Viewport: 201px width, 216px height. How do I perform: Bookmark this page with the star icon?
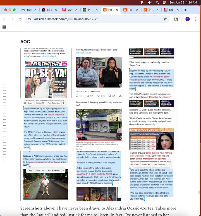[x=165, y=19]
